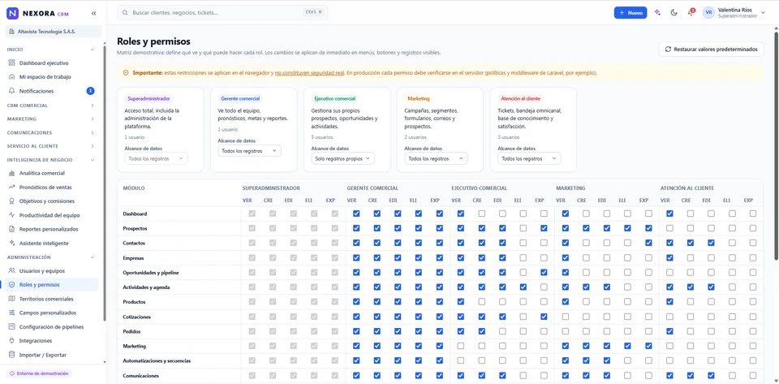
Task: Click the Notificaciones bell icon in sidebar
Action: coord(12,91)
